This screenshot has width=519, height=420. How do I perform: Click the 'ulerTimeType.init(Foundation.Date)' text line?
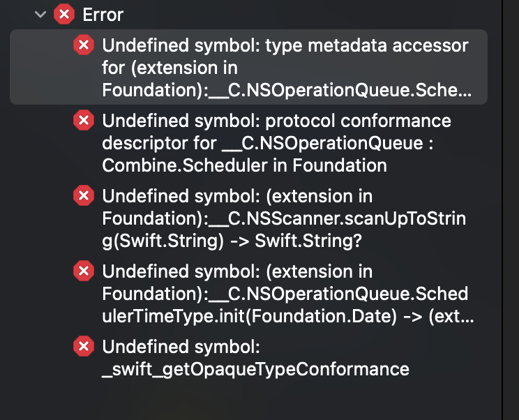287,316
